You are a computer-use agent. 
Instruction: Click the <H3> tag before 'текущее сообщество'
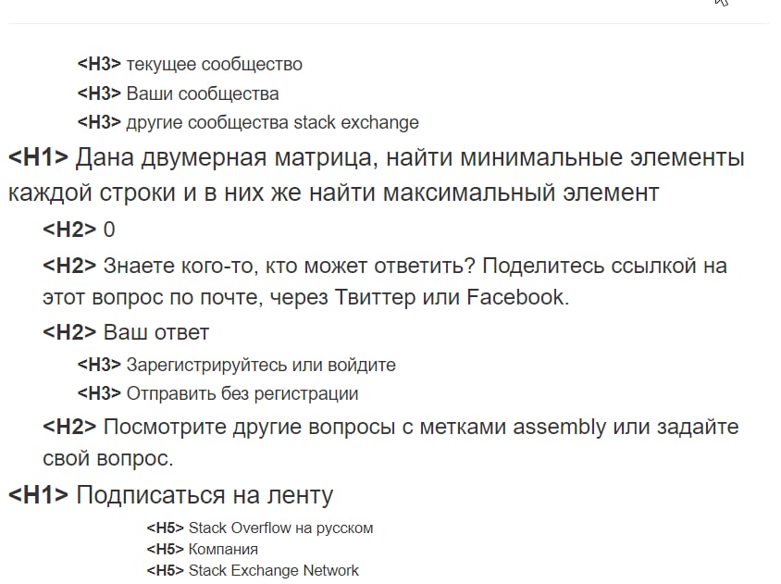tap(99, 65)
